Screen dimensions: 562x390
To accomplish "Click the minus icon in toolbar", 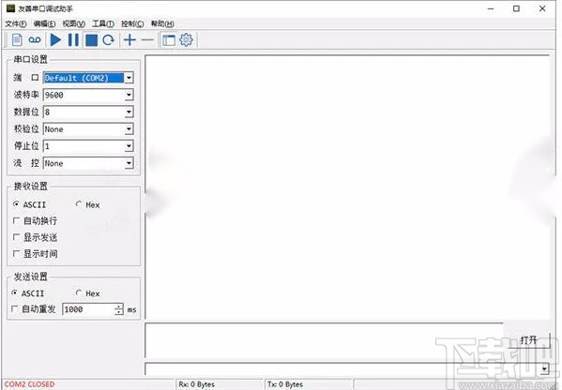I will (x=147, y=39).
